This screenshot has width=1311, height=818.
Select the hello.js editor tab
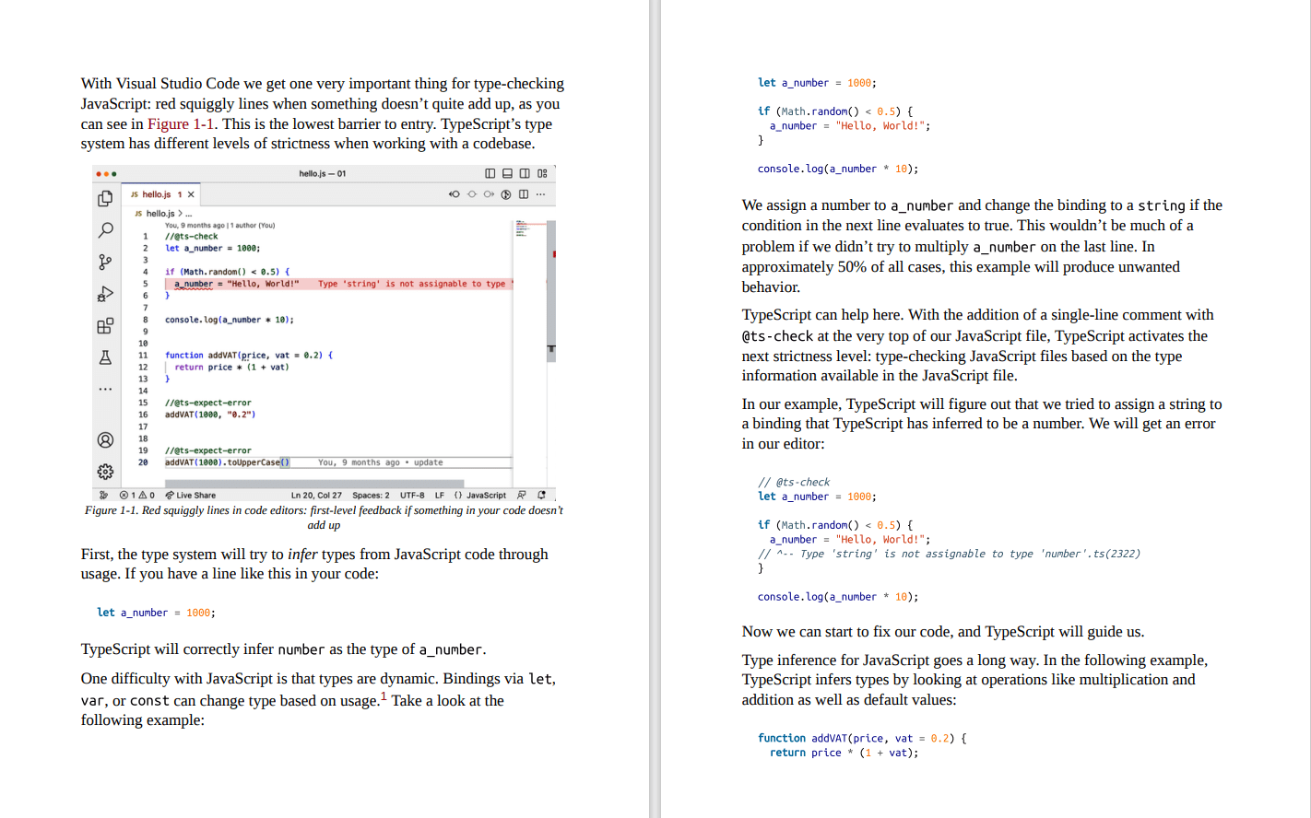(156, 194)
